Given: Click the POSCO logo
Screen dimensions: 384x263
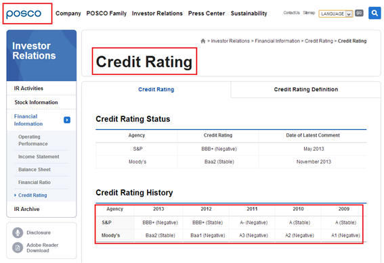Looking at the screenshot, I should pyautogui.click(x=24, y=14).
